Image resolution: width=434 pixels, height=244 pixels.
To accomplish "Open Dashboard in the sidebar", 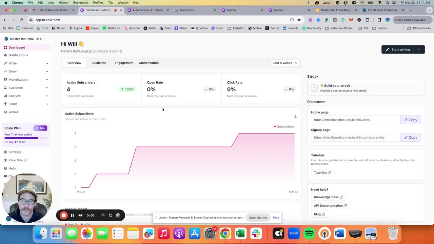I will (26, 47).
